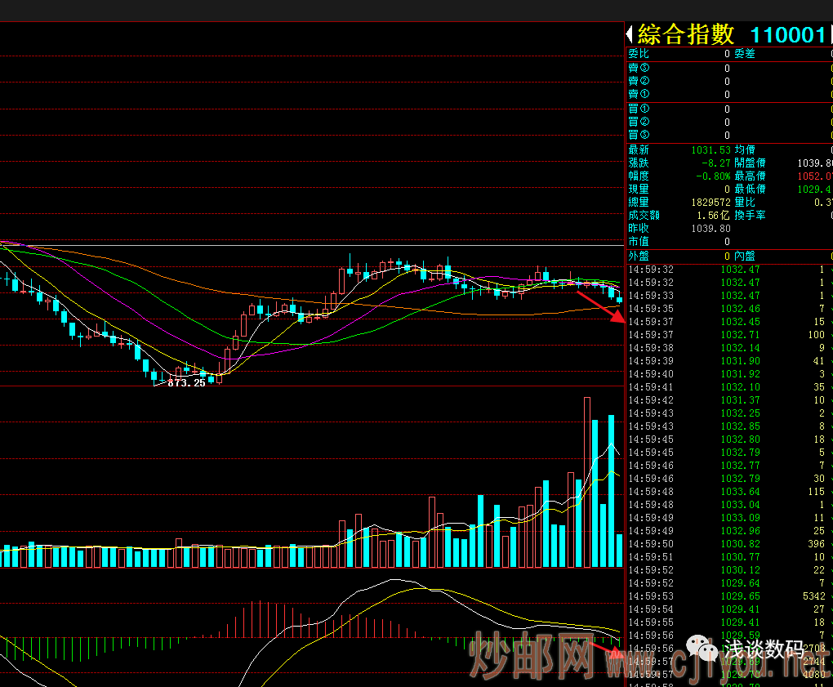Screen dimensions: 833x687
Task: Click the red arrow near the MACD panel
Action: [x=605, y=650]
